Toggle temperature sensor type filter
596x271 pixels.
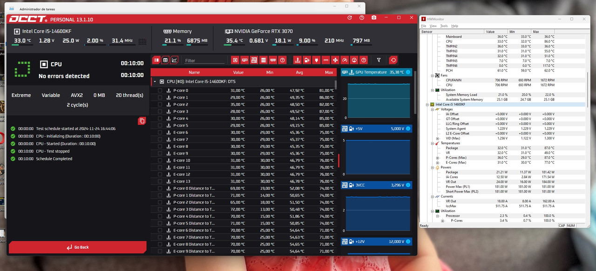click(297, 60)
